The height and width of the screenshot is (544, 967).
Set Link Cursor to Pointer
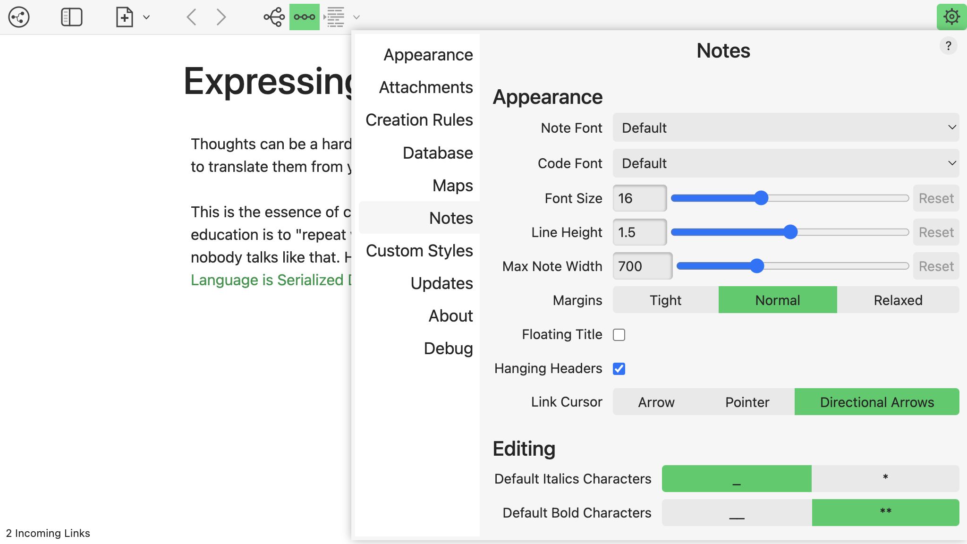tap(746, 402)
